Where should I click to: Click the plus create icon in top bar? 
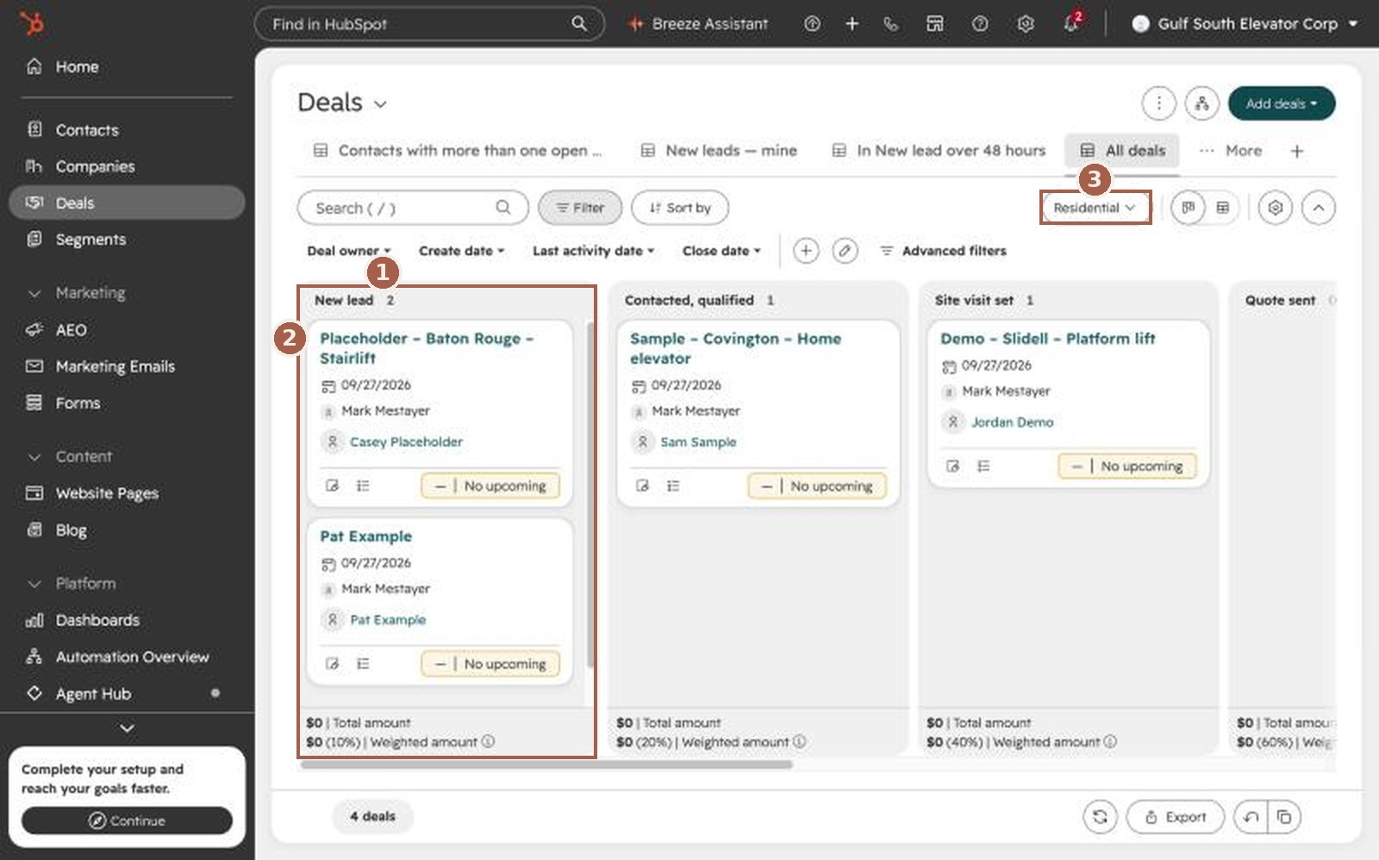coord(852,24)
